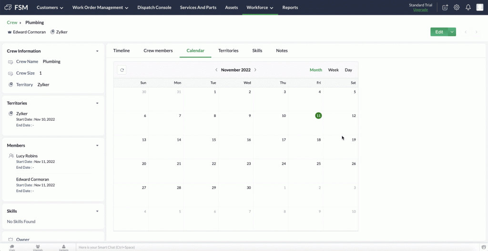Image resolution: width=488 pixels, height=251 pixels.
Task: Open the settings gear icon
Action: tap(457, 8)
